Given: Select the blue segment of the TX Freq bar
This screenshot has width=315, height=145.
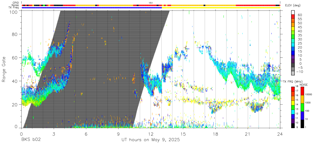Looking at the screenshot, I should (92, 8).
